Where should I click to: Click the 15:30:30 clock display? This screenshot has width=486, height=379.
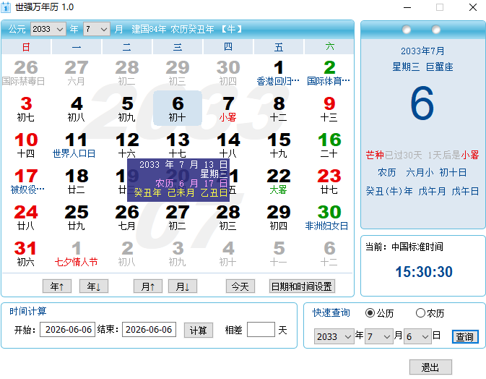point(424,272)
